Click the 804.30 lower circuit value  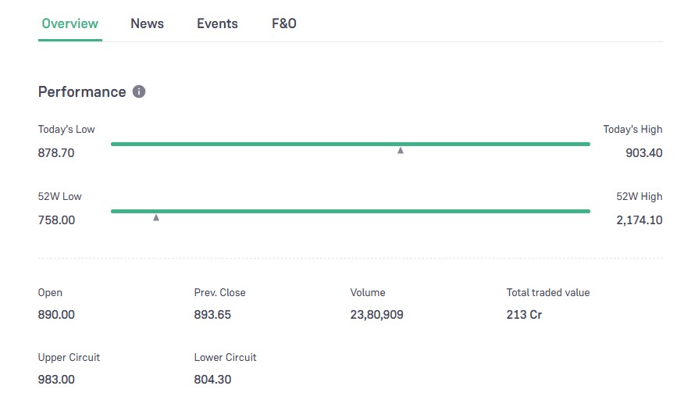pos(212,380)
